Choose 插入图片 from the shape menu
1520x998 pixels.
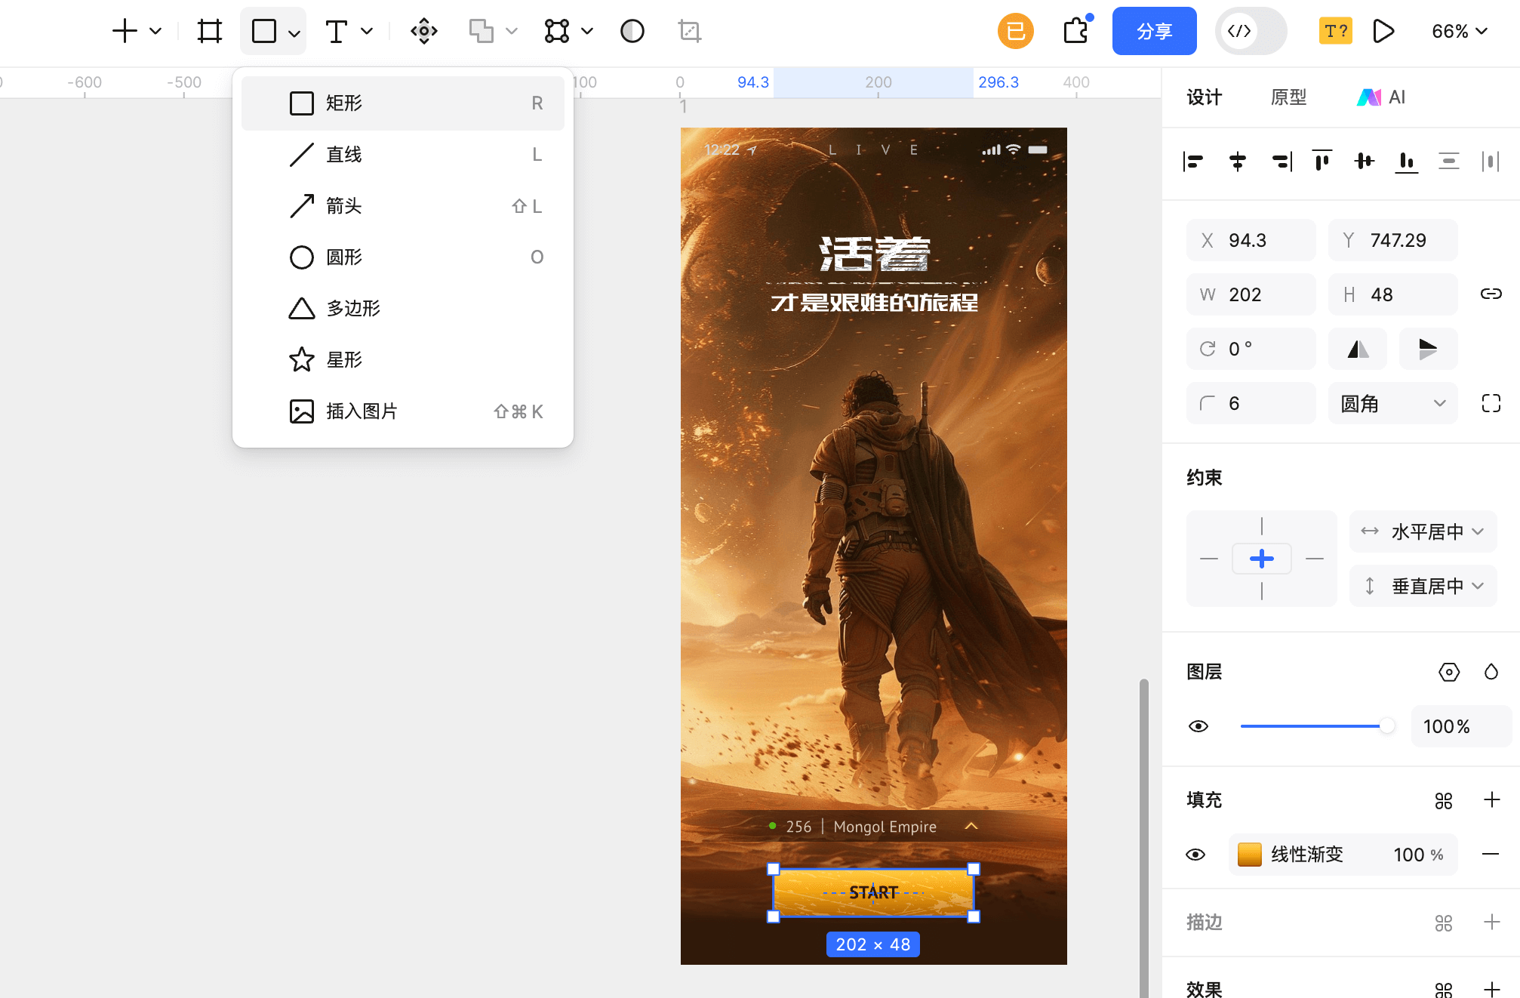pyautogui.click(x=362, y=411)
